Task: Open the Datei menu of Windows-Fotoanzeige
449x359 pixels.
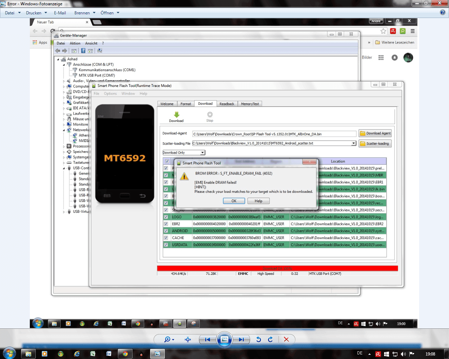Action: 13,13
